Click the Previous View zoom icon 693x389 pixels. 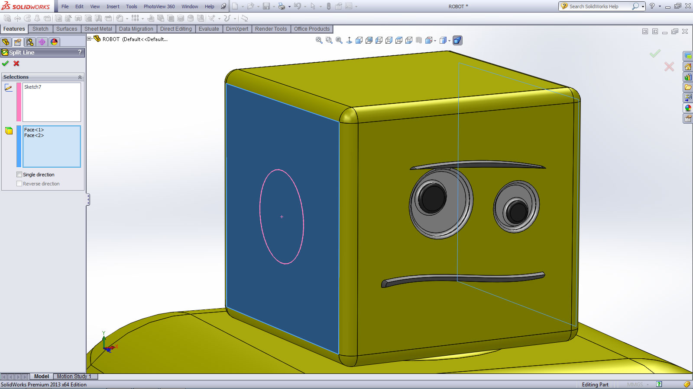pyautogui.click(x=339, y=40)
